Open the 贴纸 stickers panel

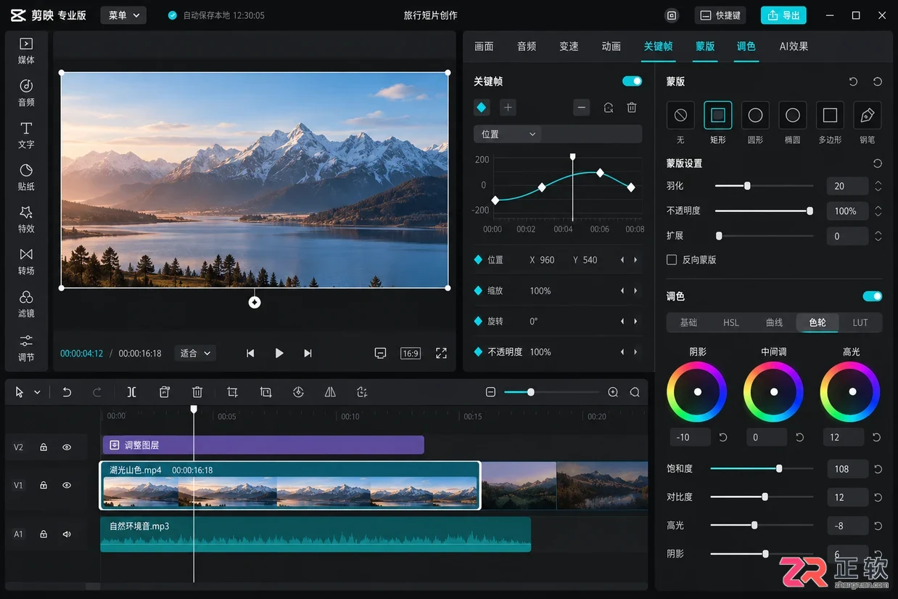point(26,177)
